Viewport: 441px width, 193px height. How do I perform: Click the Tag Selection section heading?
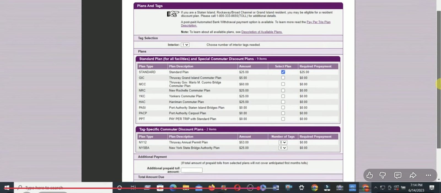[x=148, y=38]
